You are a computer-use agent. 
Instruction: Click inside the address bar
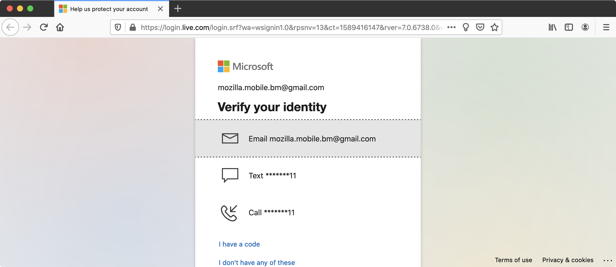pos(282,27)
